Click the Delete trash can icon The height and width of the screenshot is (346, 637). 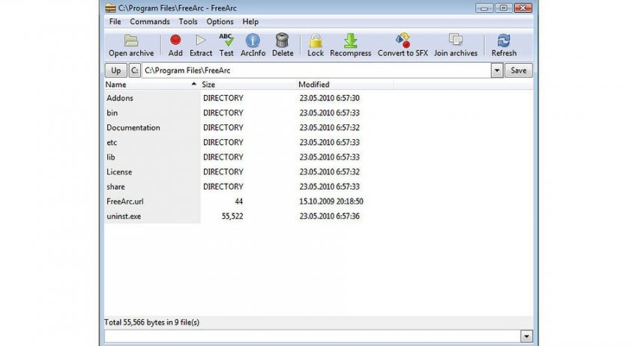(x=283, y=41)
